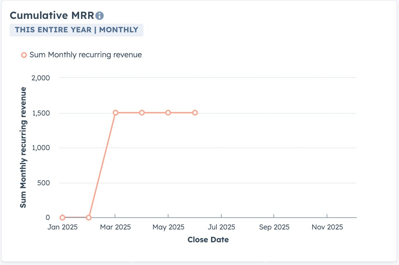
Task: Select the April 2025 data point on the line
Action: point(142,113)
